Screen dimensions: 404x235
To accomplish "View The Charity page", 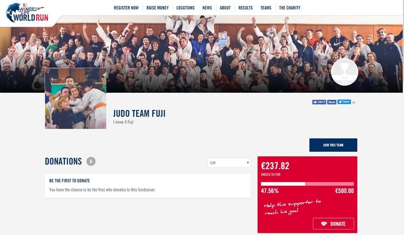I will (x=290, y=8).
